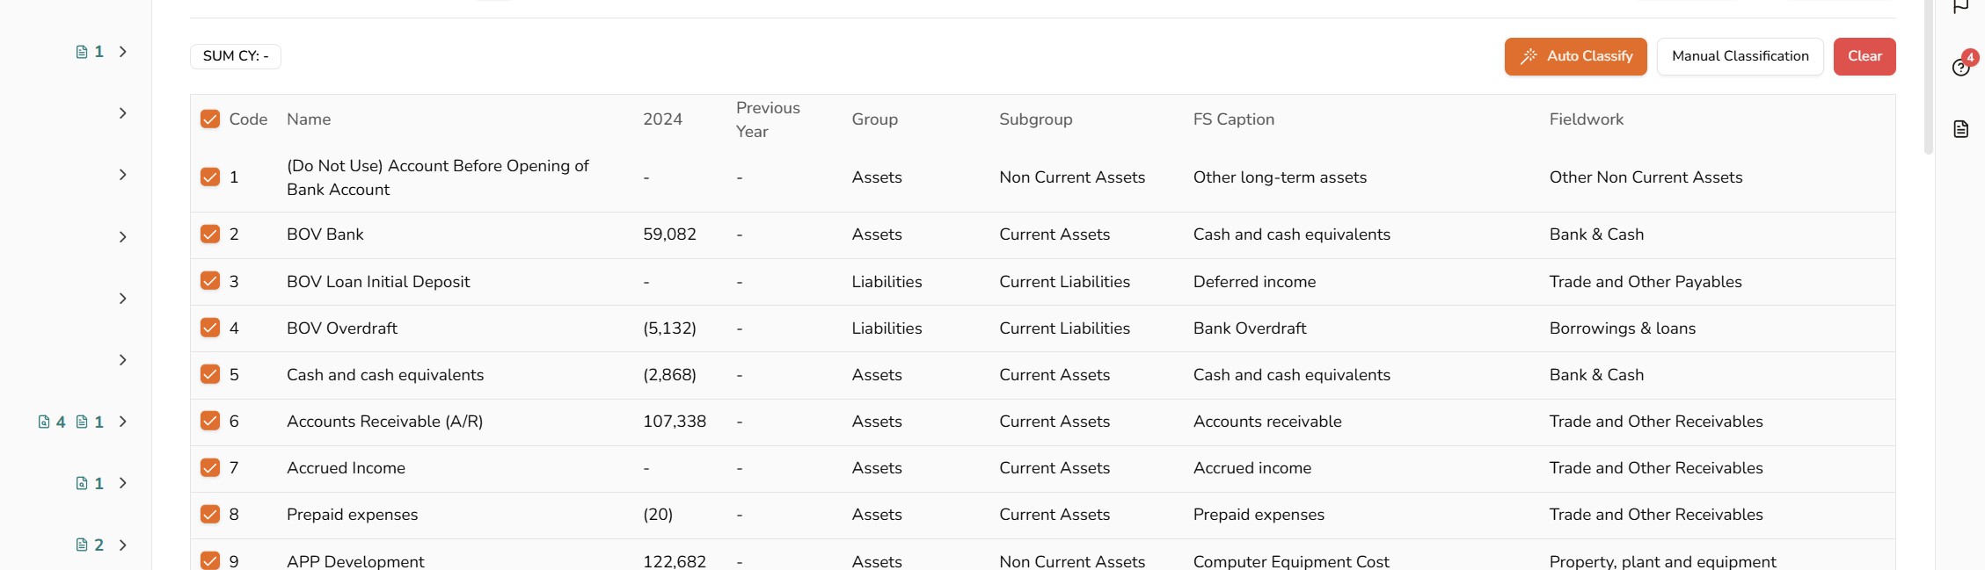Click the document icon in the first sidebar row
Image resolution: width=1985 pixels, height=570 pixels.
click(x=82, y=52)
